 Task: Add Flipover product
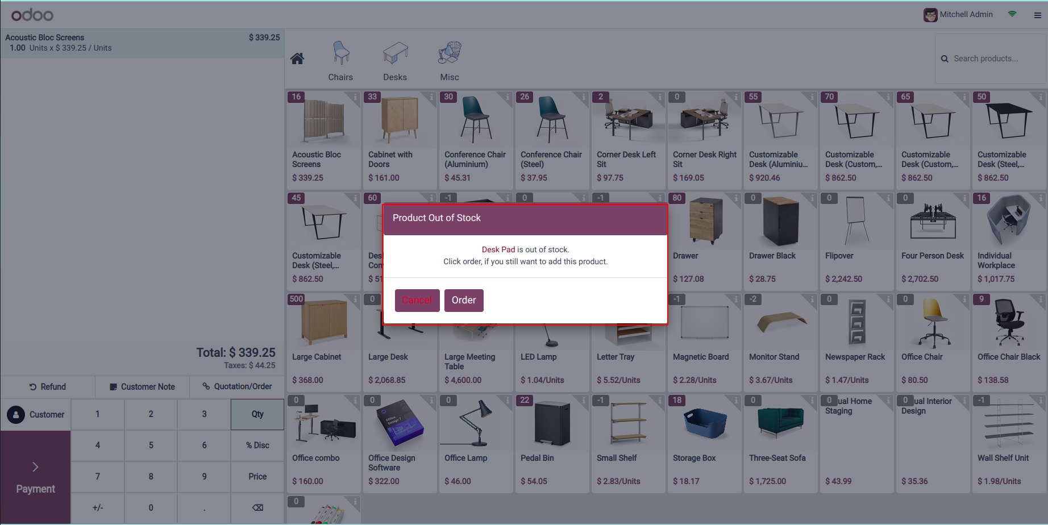point(856,241)
